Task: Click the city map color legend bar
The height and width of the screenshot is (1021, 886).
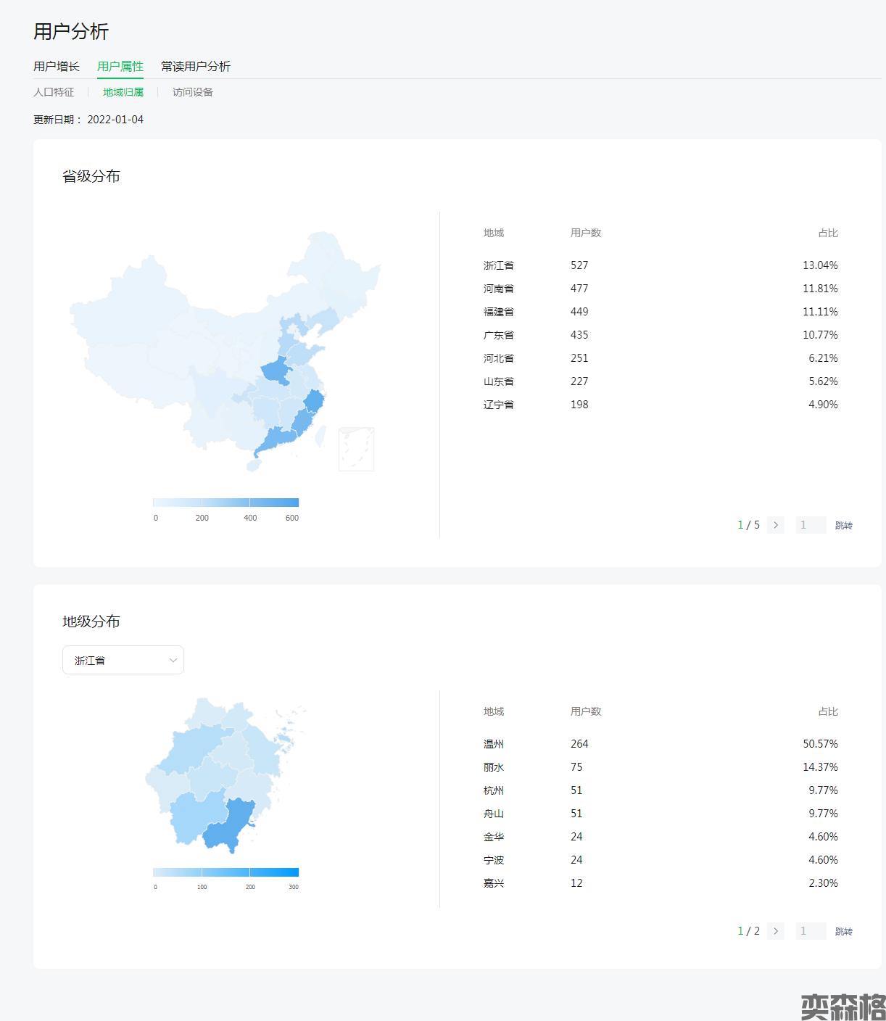Action: [x=225, y=872]
